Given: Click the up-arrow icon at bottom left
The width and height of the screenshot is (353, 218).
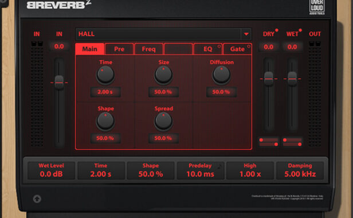Looking at the screenshot, I should (x=37, y=199).
